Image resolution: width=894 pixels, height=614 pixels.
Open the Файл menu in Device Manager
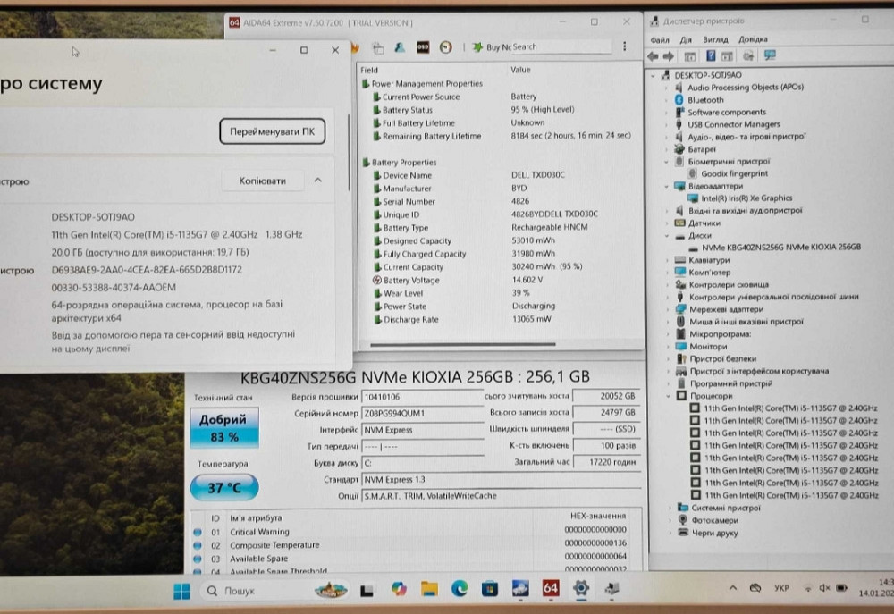click(x=660, y=39)
